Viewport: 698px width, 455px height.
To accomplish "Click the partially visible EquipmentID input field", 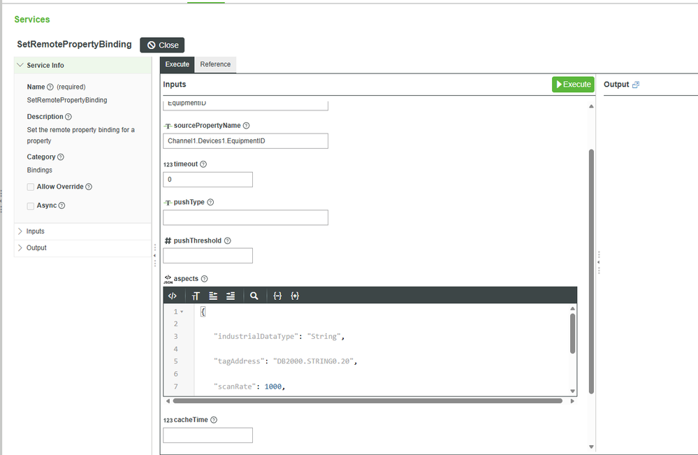I will pyautogui.click(x=245, y=106).
